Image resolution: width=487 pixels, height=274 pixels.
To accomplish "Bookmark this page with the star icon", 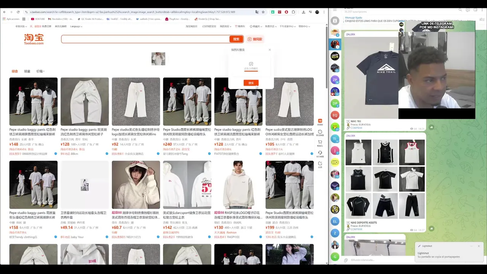I will [263, 12].
